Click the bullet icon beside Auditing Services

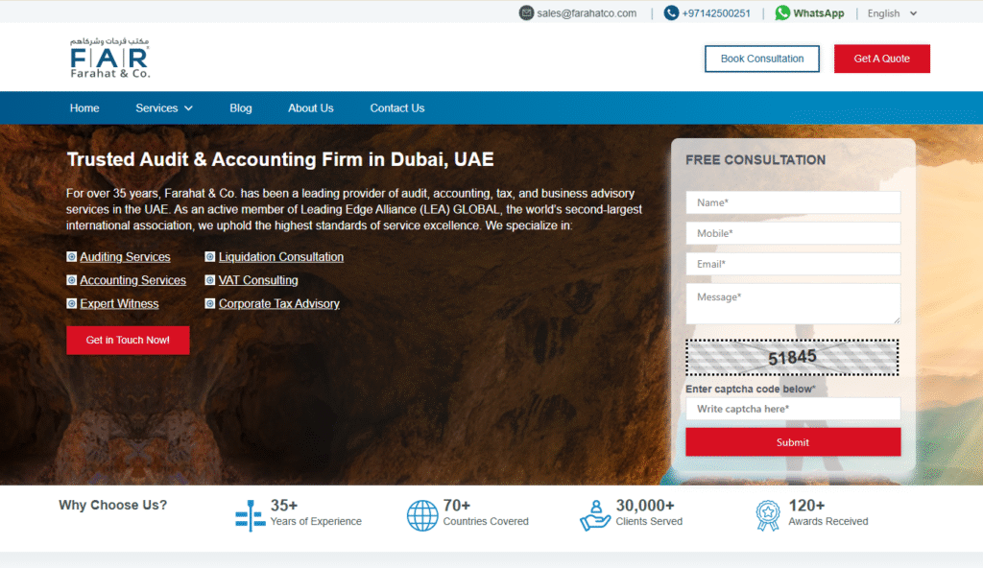[71, 257]
